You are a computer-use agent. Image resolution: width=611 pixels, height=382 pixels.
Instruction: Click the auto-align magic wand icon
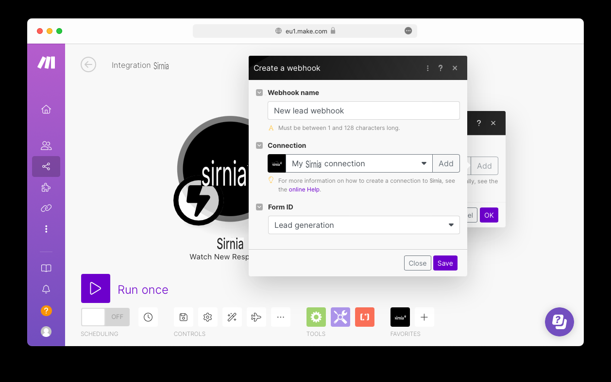[232, 317]
